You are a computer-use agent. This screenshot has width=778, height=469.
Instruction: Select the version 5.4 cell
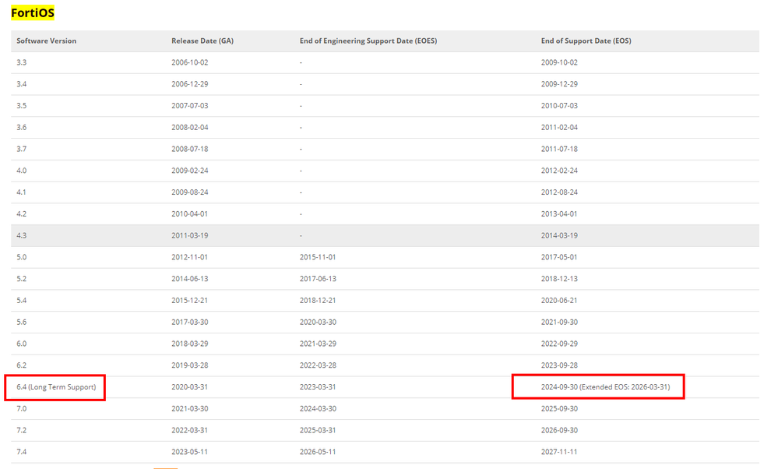[x=21, y=300]
